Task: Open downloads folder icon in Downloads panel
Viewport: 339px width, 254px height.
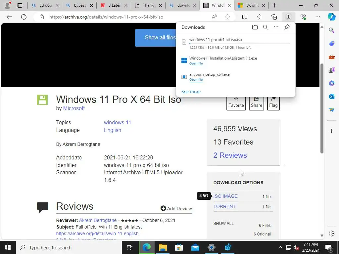Action: click(x=255, y=27)
